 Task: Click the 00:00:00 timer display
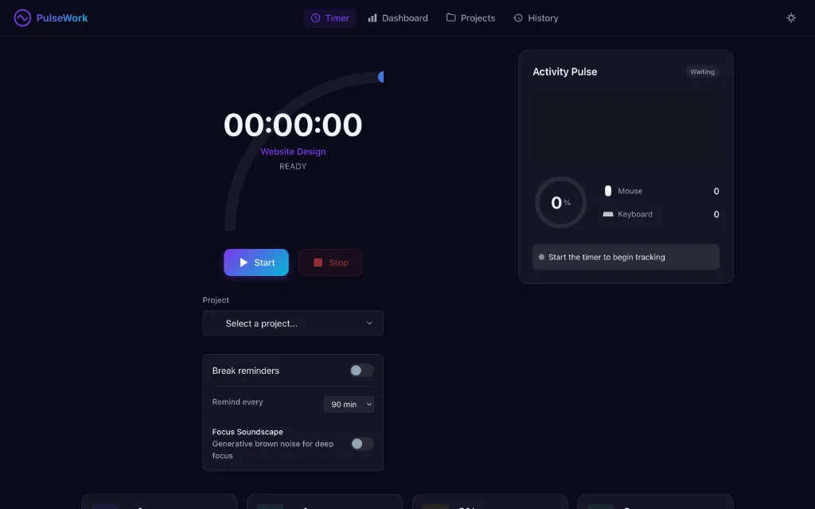(293, 125)
